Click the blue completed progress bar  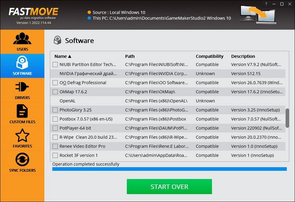169,169
